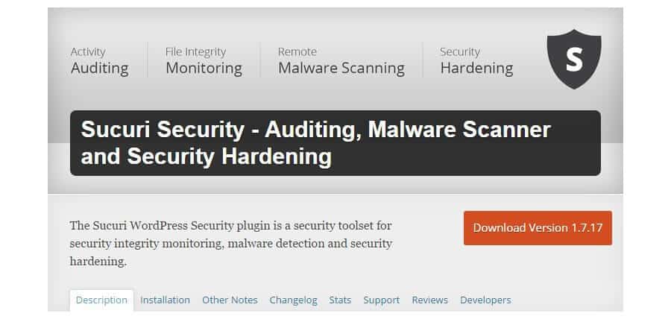Select the Developers tab
Viewport: 671px width, 319px height.
tap(485, 300)
